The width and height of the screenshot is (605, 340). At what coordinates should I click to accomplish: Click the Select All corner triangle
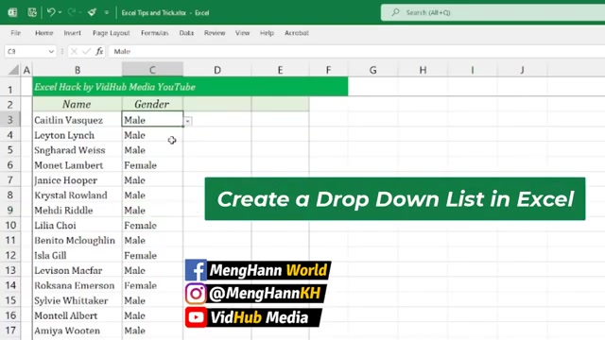pos(13,70)
